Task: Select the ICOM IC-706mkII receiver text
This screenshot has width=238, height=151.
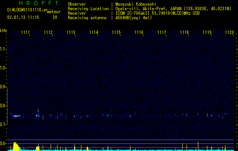Action: click(x=157, y=13)
